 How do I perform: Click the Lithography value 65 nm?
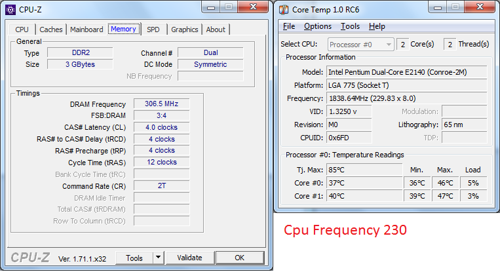click(x=464, y=125)
